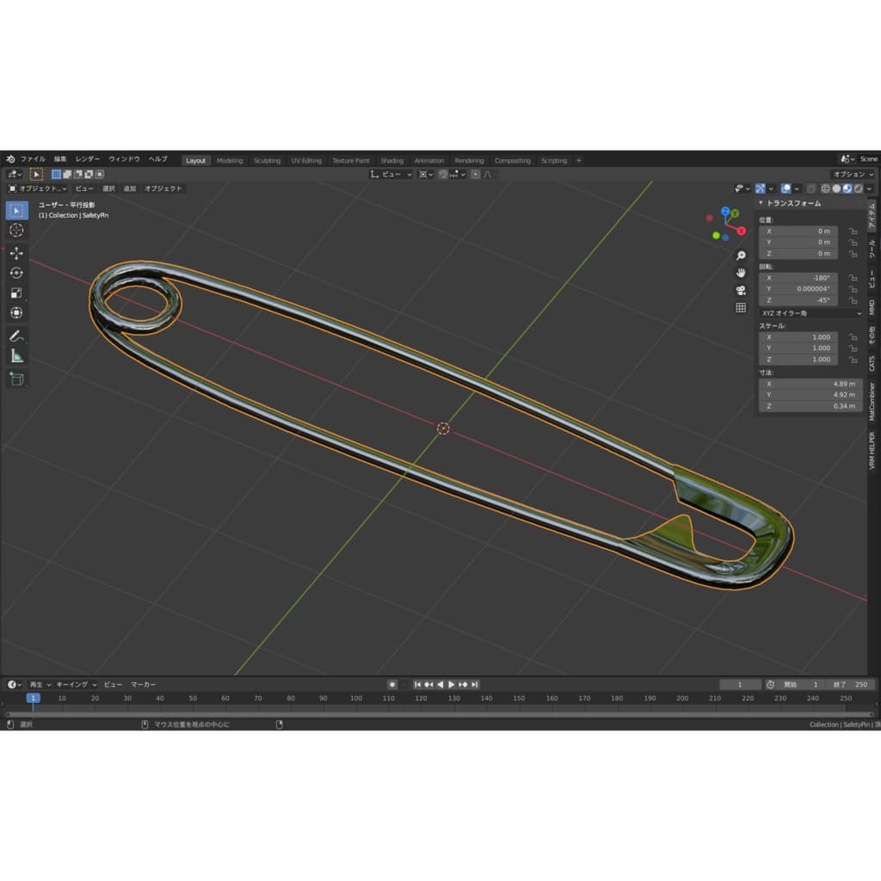Image resolution: width=881 pixels, height=881 pixels.
Task: Jump to last frame in timeline
Action: pyautogui.click(x=475, y=684)
